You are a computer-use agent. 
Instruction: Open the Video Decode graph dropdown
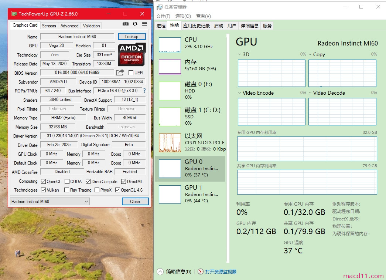pyautogui.click(x=310, y=93)
